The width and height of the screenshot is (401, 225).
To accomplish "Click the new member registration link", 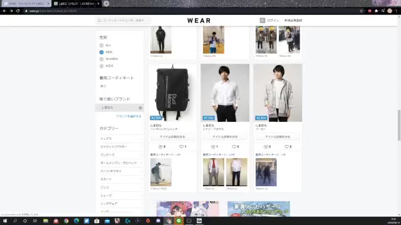I will tap(293, 21).
